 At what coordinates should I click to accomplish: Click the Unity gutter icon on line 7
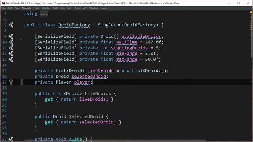tap(11, 25)
